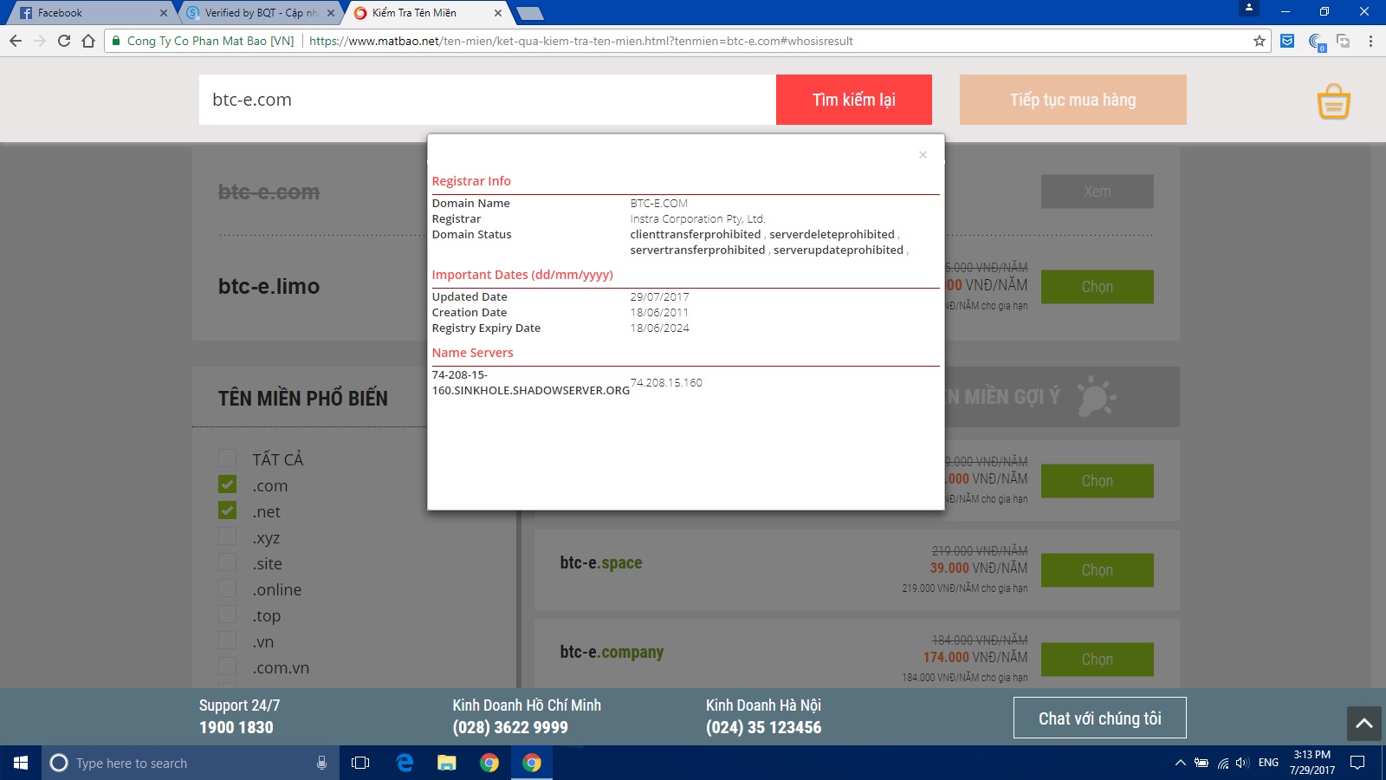Open the network status tray icon

1222,763
